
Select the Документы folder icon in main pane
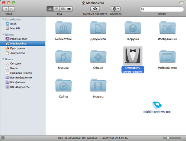click(x=98, y=28)
